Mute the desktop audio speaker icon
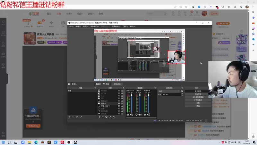Image resolution: width=257 pixels, height=145 pixels. [148, 115]
